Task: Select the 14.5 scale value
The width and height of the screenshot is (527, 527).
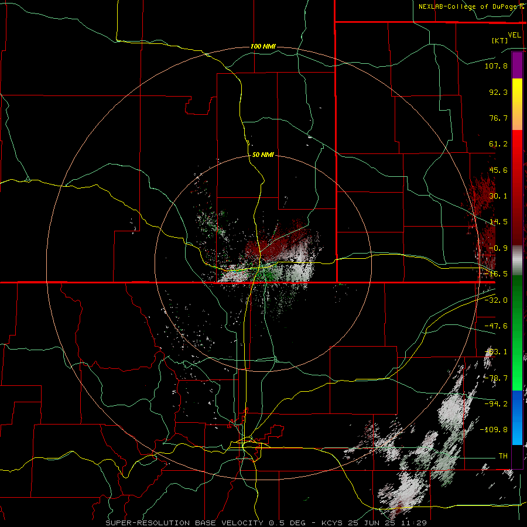Action: coord(498,222)
